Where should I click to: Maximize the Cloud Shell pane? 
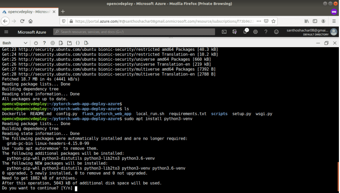click(x=326, y=43)
